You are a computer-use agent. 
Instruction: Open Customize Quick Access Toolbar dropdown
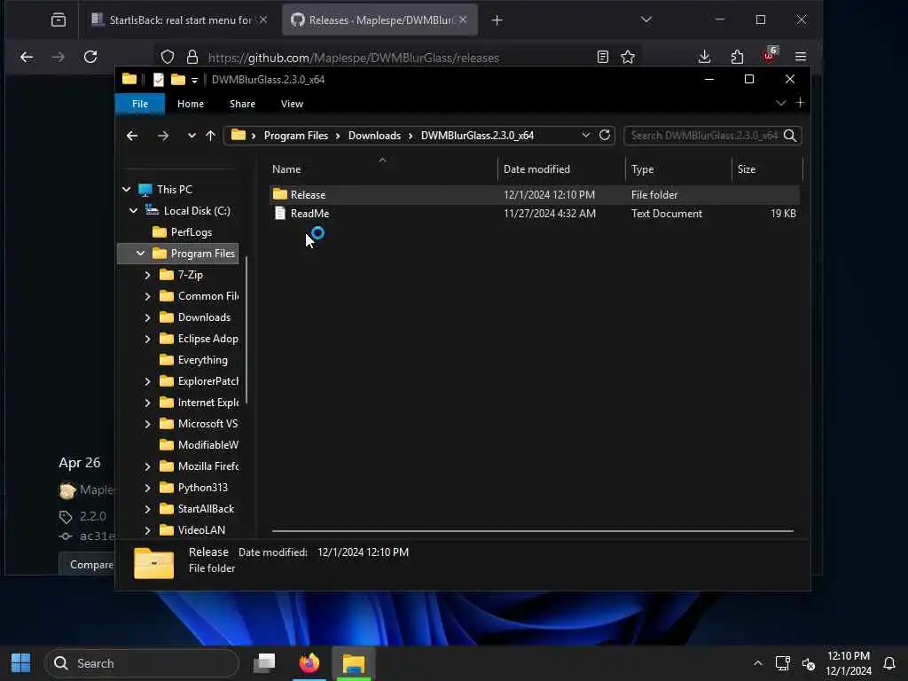pyautogui.click(x=194, y=80)
